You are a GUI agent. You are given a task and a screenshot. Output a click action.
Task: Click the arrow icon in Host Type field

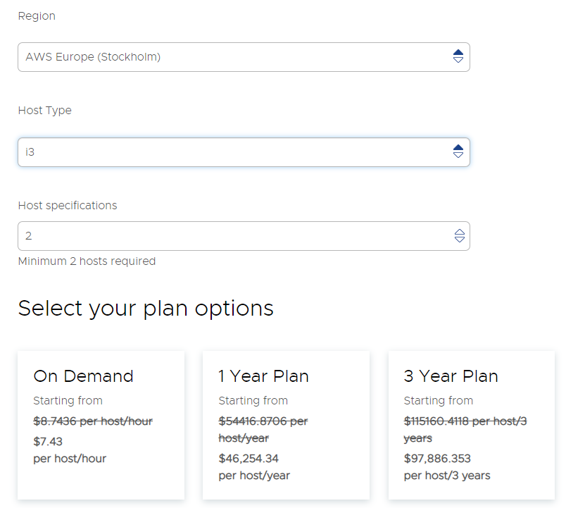click(x=458, y=152)
